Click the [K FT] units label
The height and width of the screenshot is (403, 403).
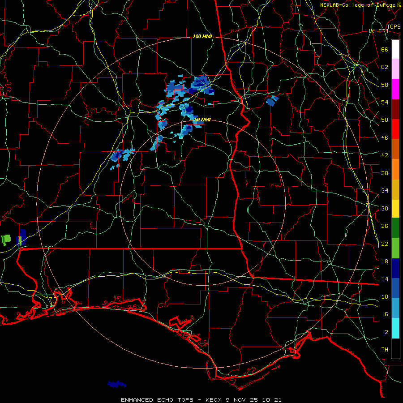378,31
